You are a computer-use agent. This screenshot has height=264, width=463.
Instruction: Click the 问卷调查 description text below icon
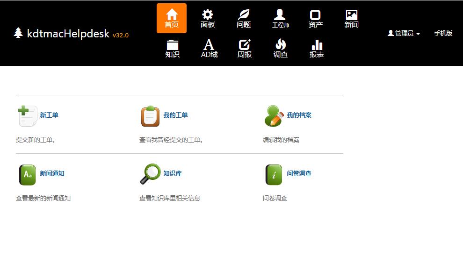coord(275,198)
